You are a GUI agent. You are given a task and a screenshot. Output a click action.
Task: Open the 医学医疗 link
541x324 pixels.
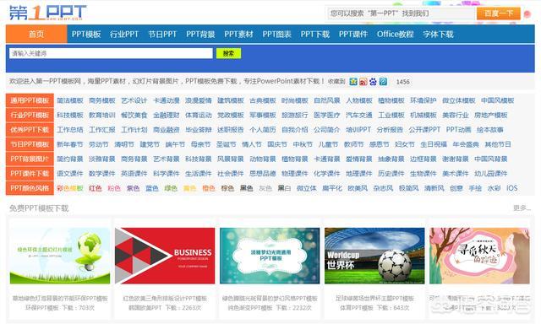(x=327, y=115)
